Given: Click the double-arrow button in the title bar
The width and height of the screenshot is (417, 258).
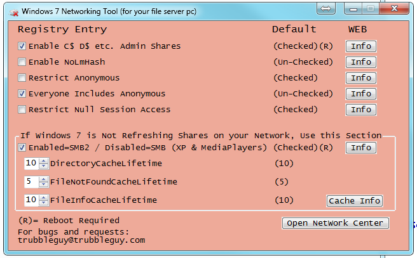Looking at the screenshot, I should tap(325, 9).
